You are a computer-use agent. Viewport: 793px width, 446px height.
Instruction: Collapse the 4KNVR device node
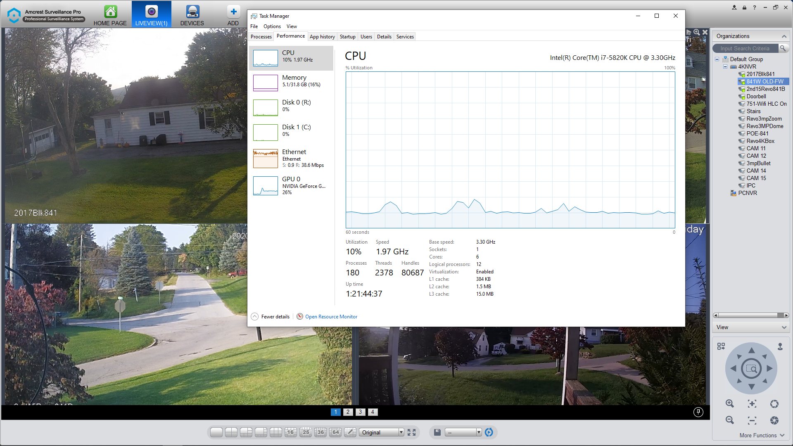coord(725,66)
